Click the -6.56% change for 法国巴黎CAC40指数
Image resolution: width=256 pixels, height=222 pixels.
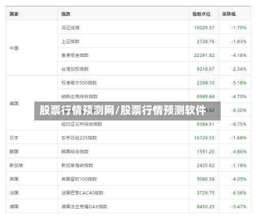239,193
